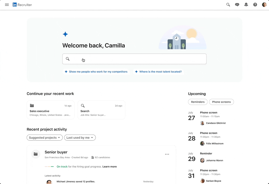Viewport: 269px width, 184px height.
Task: Click Johanna Waren's avatar
Action: (x=202, y=160)
